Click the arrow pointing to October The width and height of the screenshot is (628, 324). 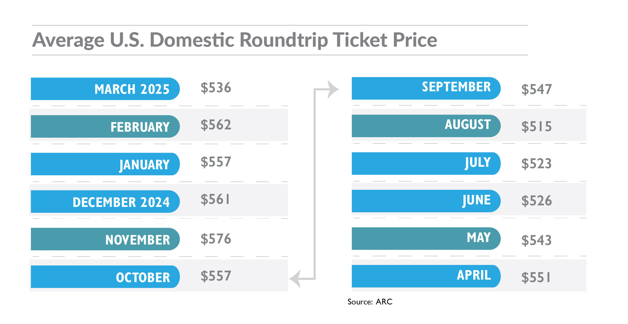(x=295, y=278)
